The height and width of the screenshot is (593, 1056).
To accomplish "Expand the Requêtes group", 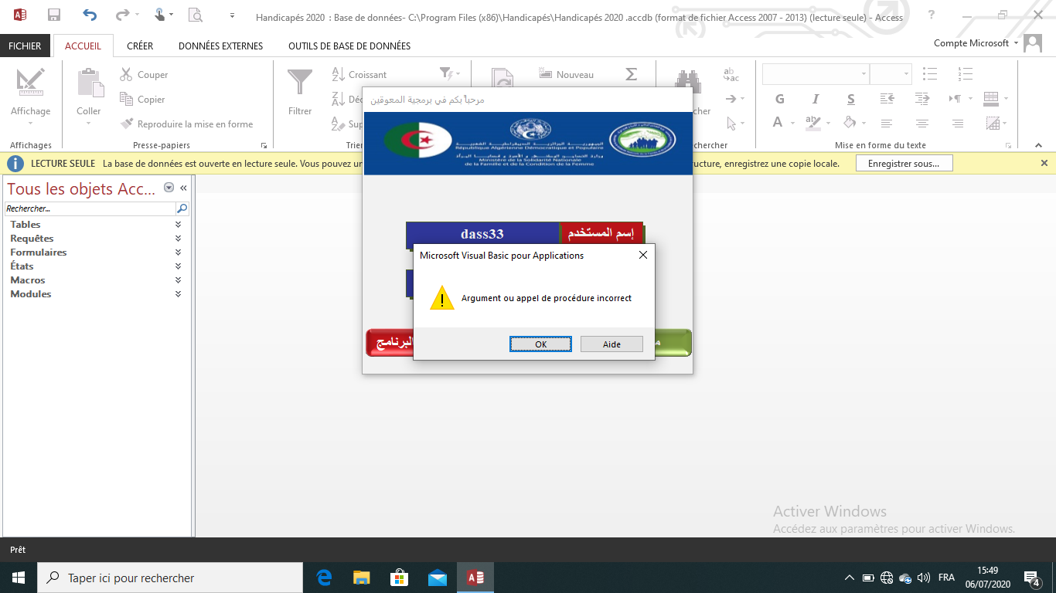I will [178, 239].
